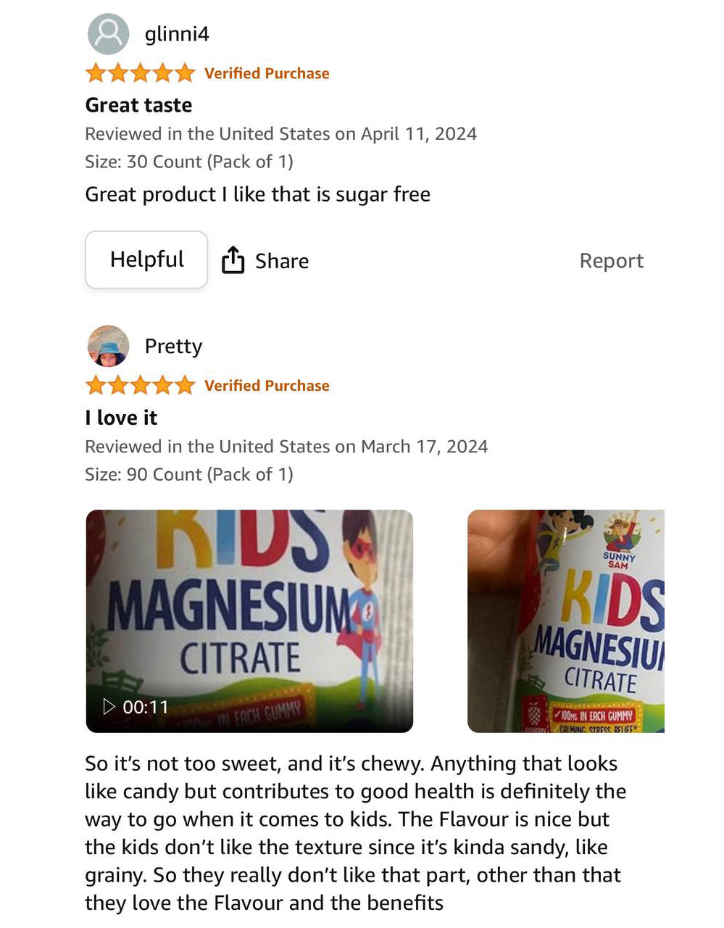Click the "Size: 30 Count (Pack of 1)" text

click(x=189, y=162)
